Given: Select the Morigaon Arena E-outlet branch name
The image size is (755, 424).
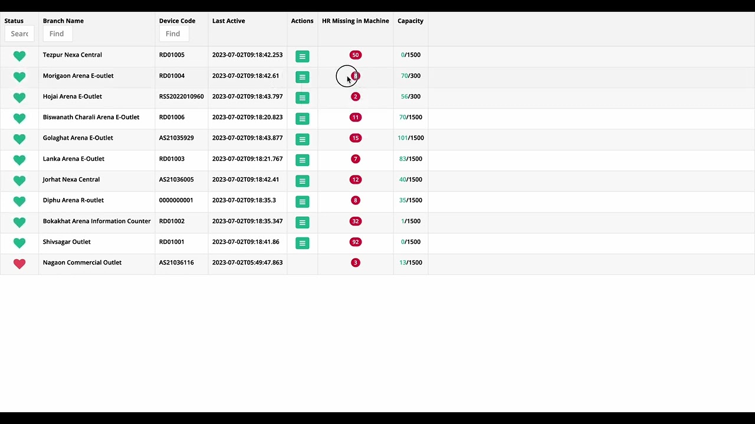Looking at the screenshot, I should pyautogui.click(x=78, y=75).
